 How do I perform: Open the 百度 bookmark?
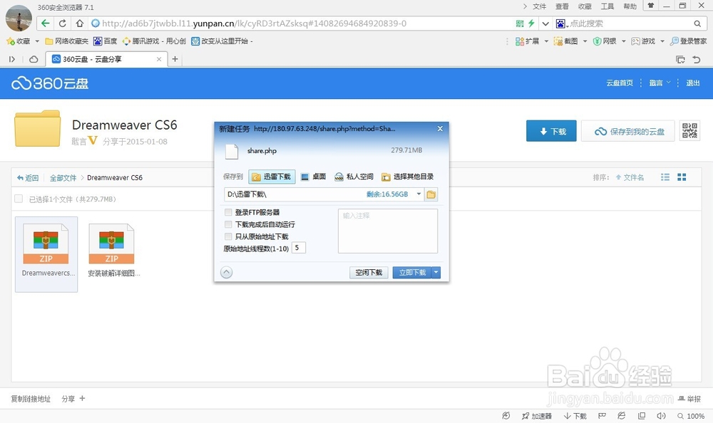[105, 41]
